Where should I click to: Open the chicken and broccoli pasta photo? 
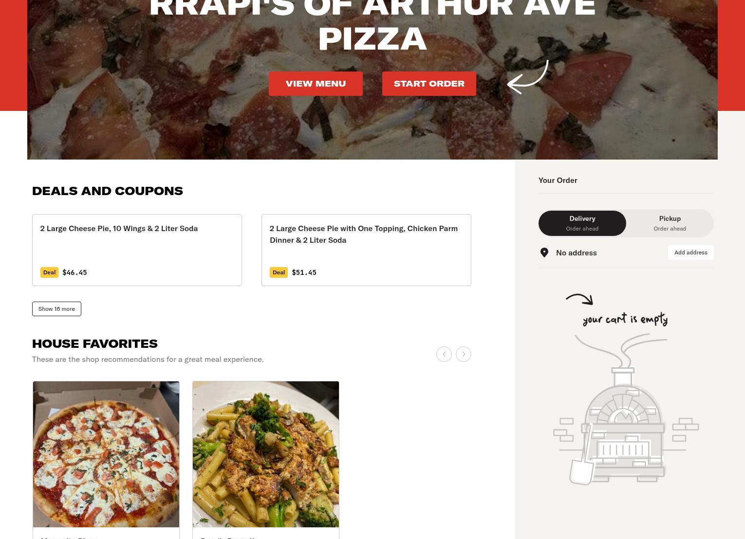(x=266, y=454)
